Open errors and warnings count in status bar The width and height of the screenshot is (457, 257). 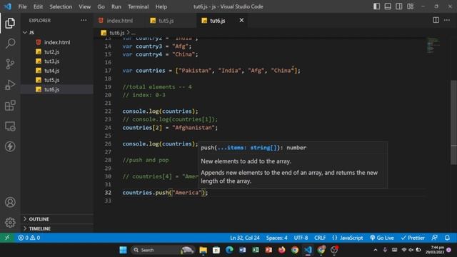point(29,238)
